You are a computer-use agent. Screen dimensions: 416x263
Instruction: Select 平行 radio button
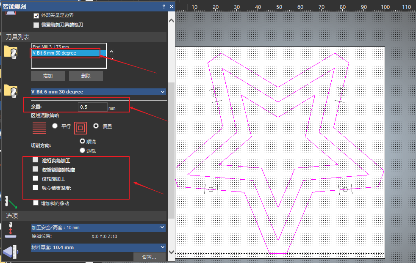point(55,126)
